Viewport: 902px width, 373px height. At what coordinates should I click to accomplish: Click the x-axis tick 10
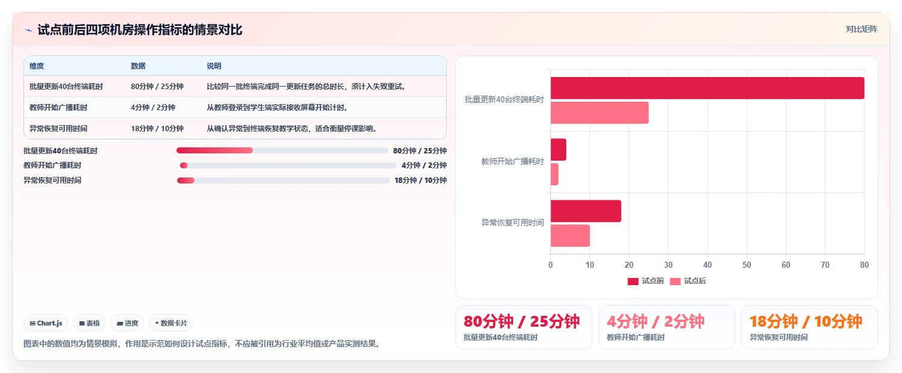[x=589, y=265]
